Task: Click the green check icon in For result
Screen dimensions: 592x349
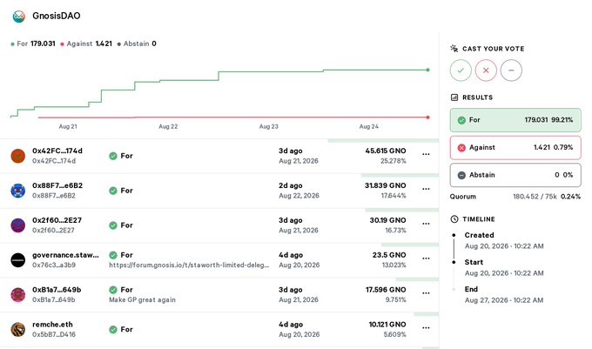Action: coord(461,120)
